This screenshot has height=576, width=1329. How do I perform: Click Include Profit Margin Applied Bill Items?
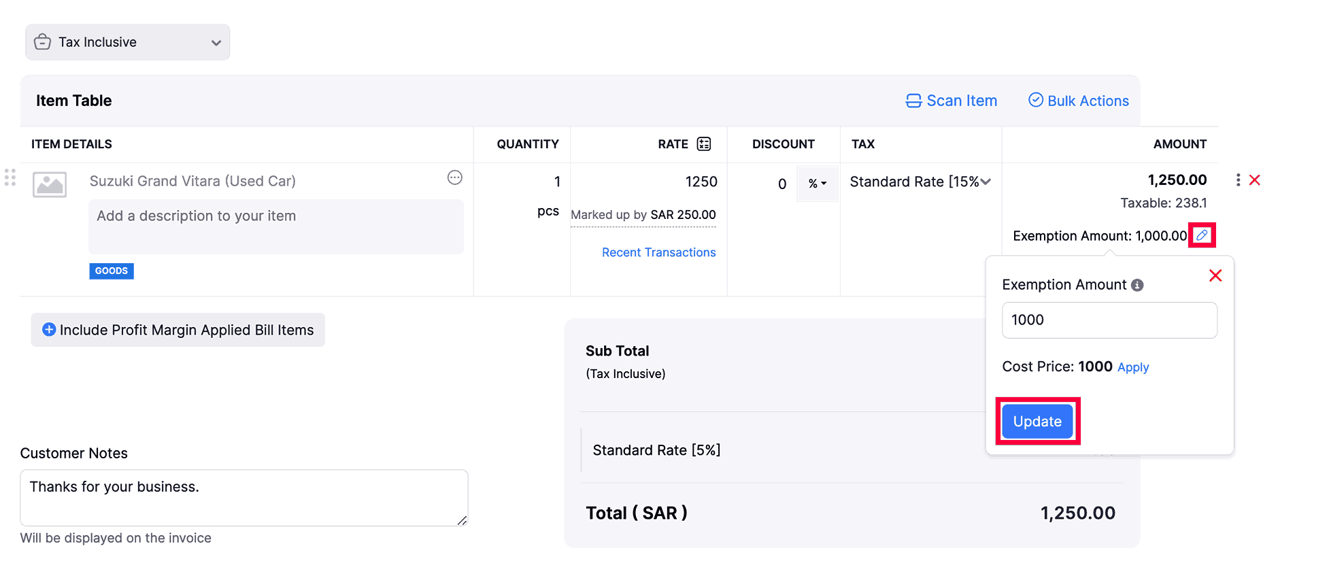[x=178, y=330]
